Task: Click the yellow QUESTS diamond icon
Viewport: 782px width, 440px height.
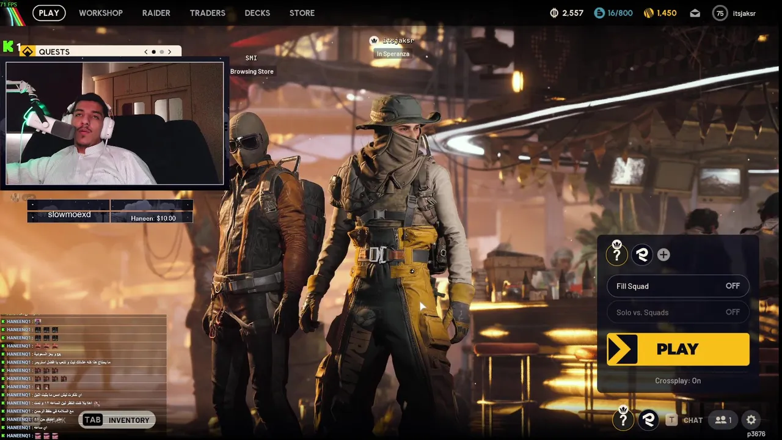Action: [x=27, y=51]
